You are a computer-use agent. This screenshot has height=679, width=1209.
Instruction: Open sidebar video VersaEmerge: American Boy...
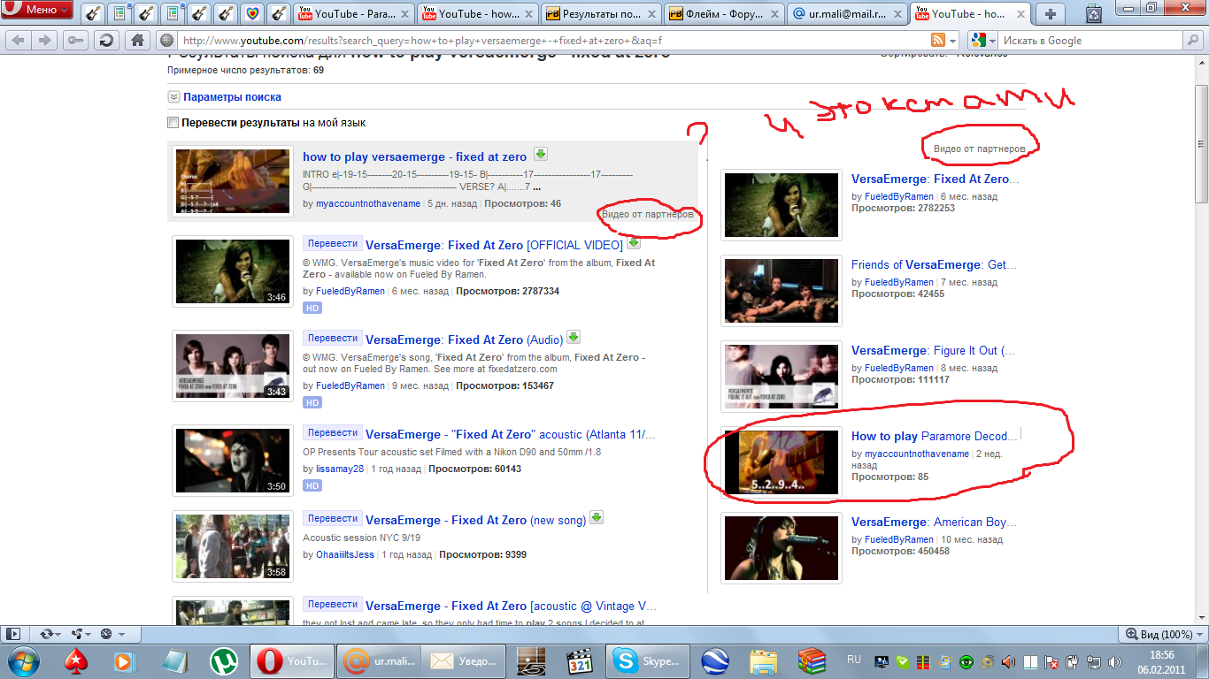pos(934,522)
